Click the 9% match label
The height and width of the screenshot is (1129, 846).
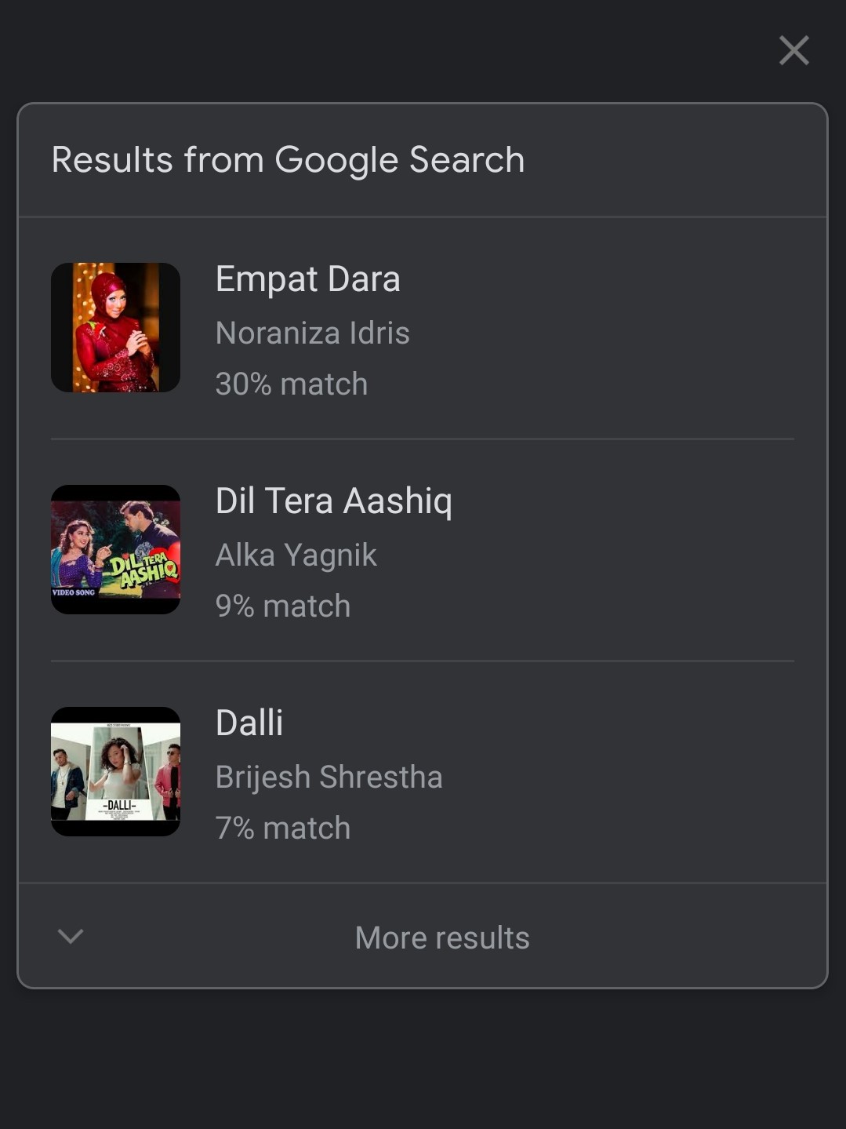(282, 606)
